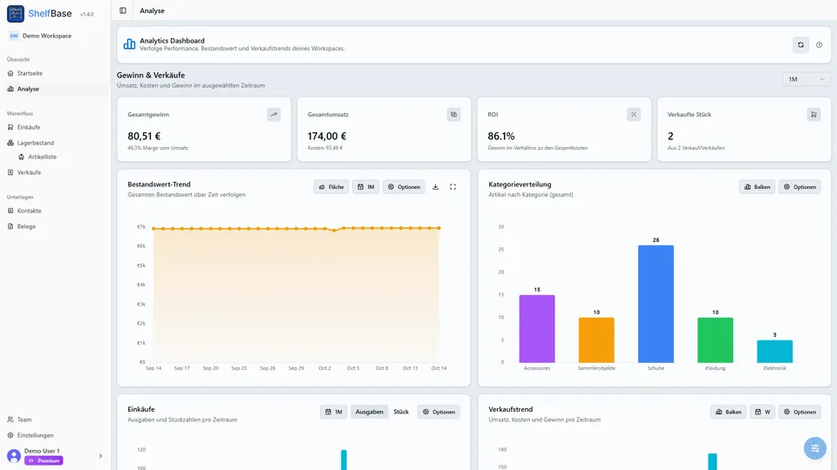The image size is (837, 470).
Task: Switch Einkäufe chart to Ausgaben view
Action: pyautogui.click(x=369, y=412)
